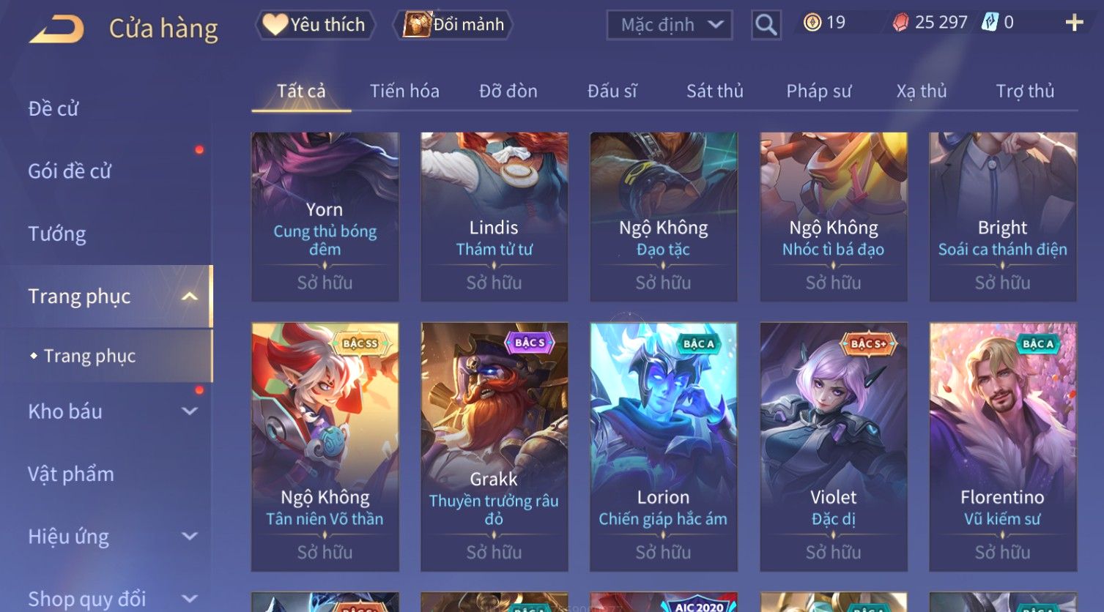Click the gold coin currency icon

tap(812, 23)
